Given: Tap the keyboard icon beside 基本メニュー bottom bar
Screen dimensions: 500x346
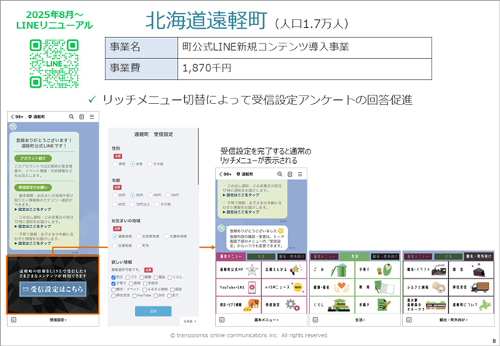Looking at the screenshot, I should coord(221,320).
